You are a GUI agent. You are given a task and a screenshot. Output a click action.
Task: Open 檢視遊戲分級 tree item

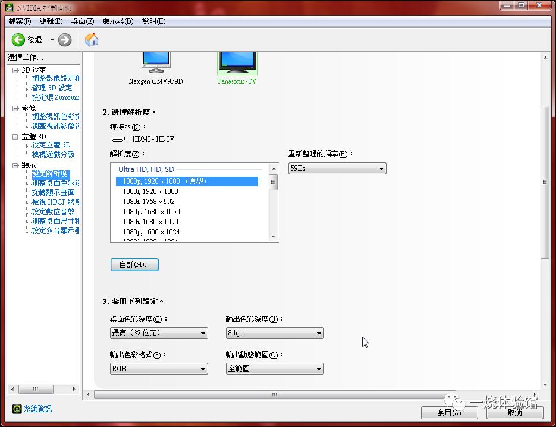tap(53, 155)
